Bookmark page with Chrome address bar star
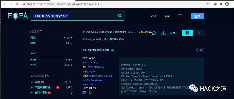 pyautogui.click(x=208, y=4)
